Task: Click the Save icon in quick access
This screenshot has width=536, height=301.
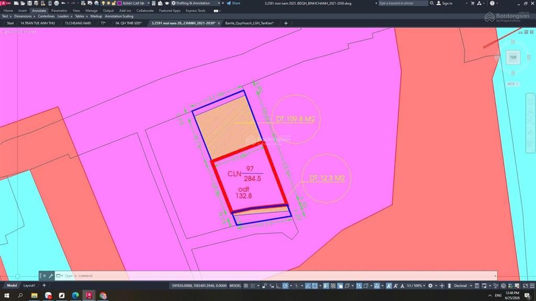Action: [x=29, y=3]
